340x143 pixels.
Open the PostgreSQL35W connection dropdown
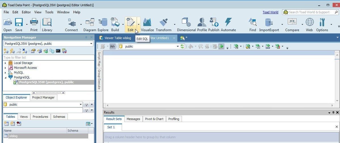tap(91, 44)
